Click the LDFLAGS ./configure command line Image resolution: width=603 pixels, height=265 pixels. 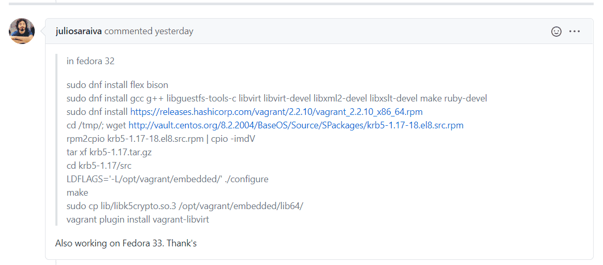tap(167, 179)
